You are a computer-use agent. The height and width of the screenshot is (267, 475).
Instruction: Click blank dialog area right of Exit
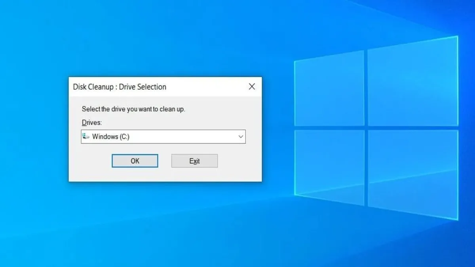(x=239, y=161)
